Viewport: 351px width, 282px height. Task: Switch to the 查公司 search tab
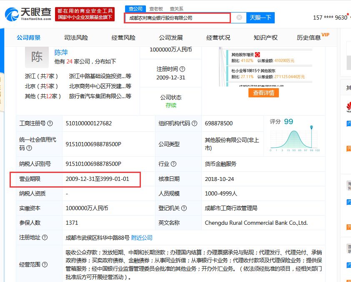pos(135,9)
